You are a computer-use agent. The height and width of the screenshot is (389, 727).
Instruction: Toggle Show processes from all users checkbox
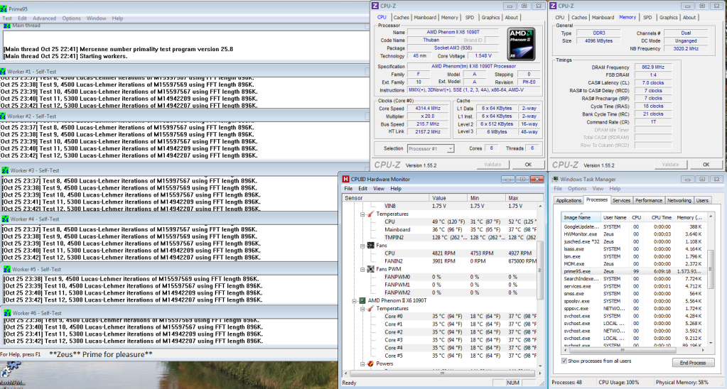coord(565,361)
